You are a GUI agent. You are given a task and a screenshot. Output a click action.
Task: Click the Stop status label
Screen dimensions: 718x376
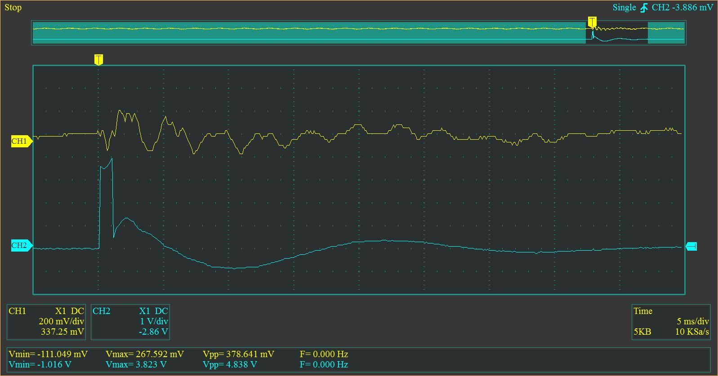pyautogui.click(x=13, y=8)
